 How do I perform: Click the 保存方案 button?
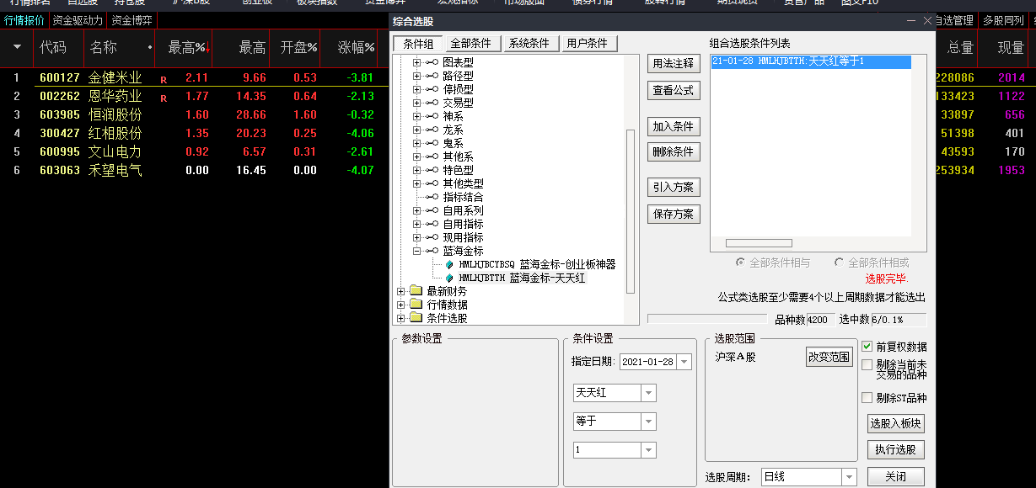click(x=674, y=214)
